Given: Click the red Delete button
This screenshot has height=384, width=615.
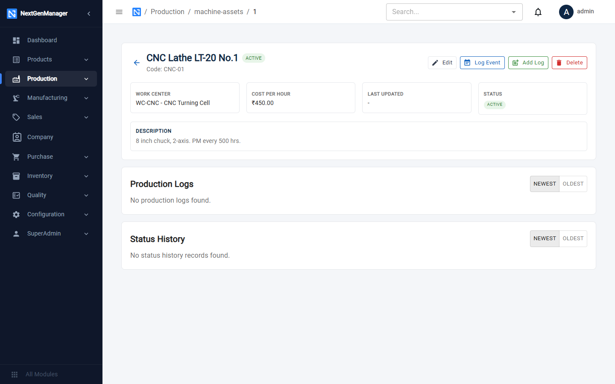Looking at the screenshot, I should pyautogui.click(x=569, y=63).
